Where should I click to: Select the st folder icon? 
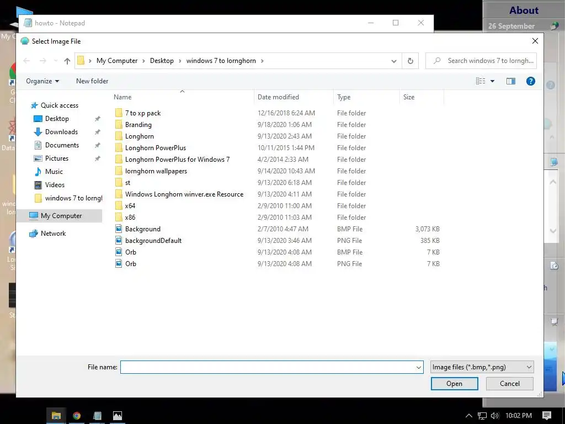(119, 182)
